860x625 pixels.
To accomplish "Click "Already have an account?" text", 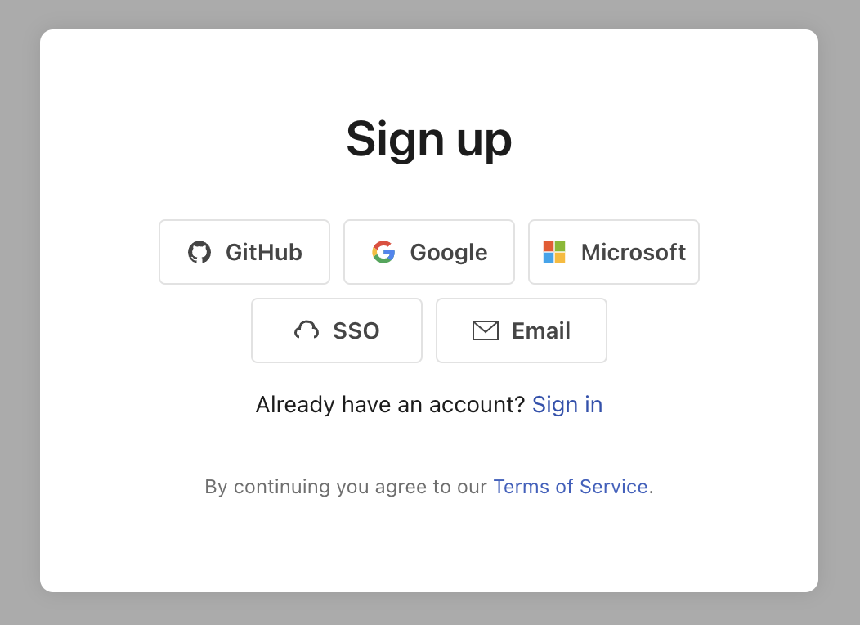I will [x=389, y=404].
